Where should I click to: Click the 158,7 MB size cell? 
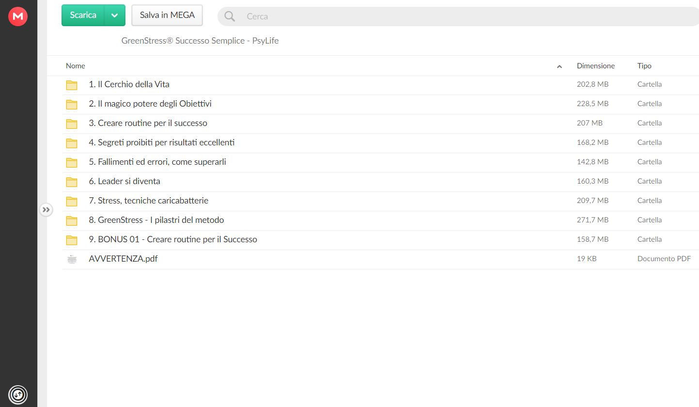(x=592, y=239)
